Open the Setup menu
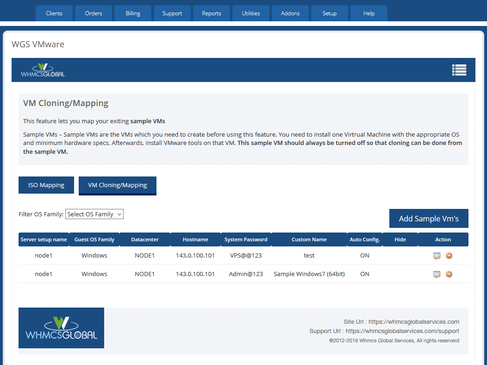 click(x=329, y=13)
